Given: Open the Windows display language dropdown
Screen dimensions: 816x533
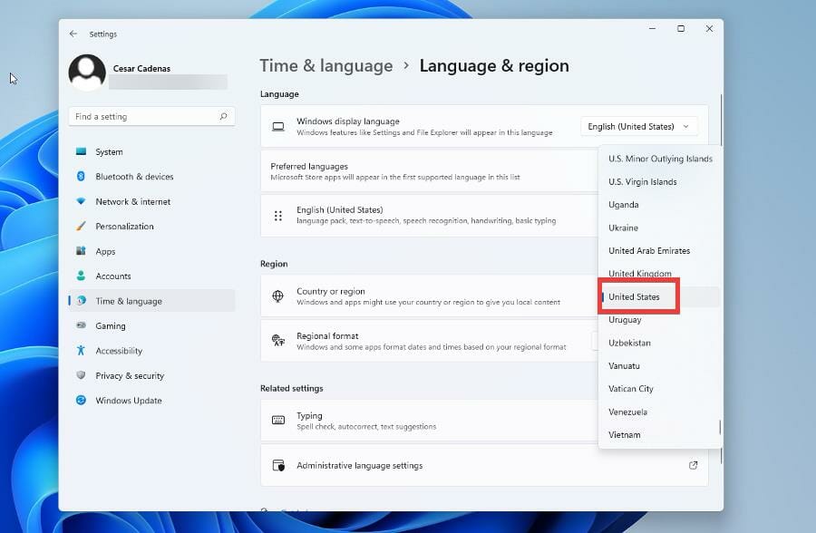Looking at the screenshot, I should tap(638, 127).
